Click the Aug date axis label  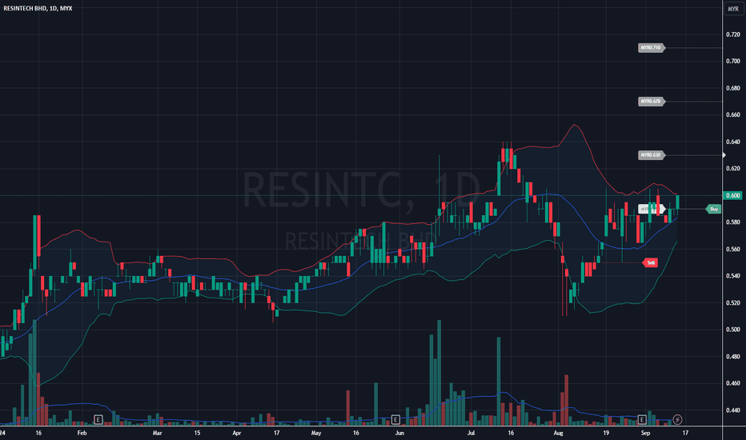click(x=558, y=433)
